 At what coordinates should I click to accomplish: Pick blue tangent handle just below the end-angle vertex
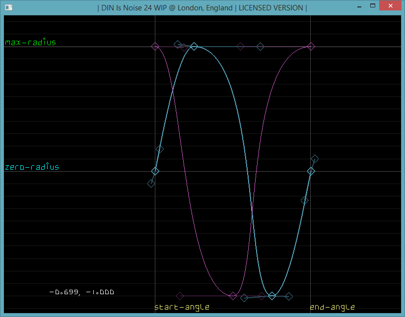tap(305, 200)
